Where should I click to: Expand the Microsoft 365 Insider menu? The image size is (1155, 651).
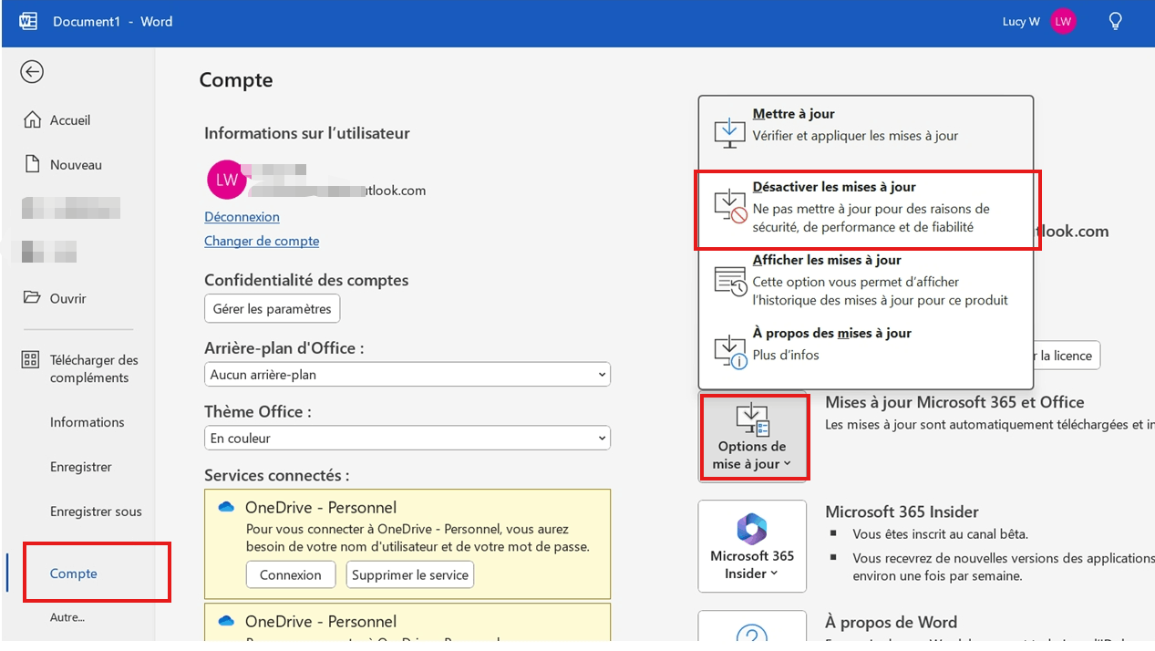click(x=752, y=546)
